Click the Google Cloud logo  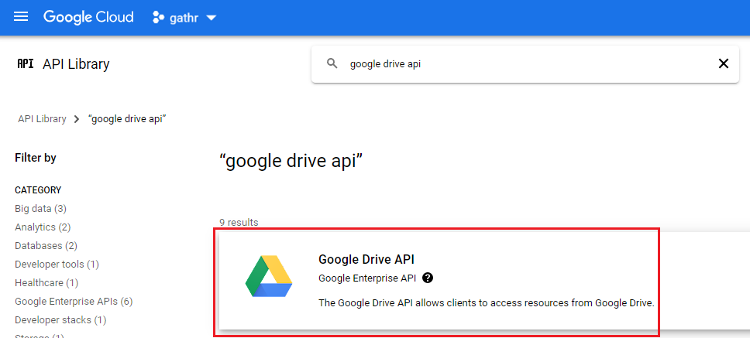pyautogui.click(x=88, y=18)
